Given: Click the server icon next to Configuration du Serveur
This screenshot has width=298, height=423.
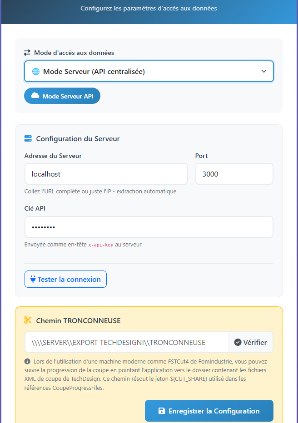Looking at the screenshot, I should [28, 139].
